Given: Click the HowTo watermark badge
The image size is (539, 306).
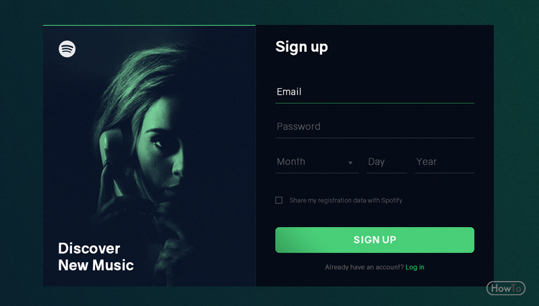Looking at the screenshot, I should pyautogui.click(x=506, y=288).
